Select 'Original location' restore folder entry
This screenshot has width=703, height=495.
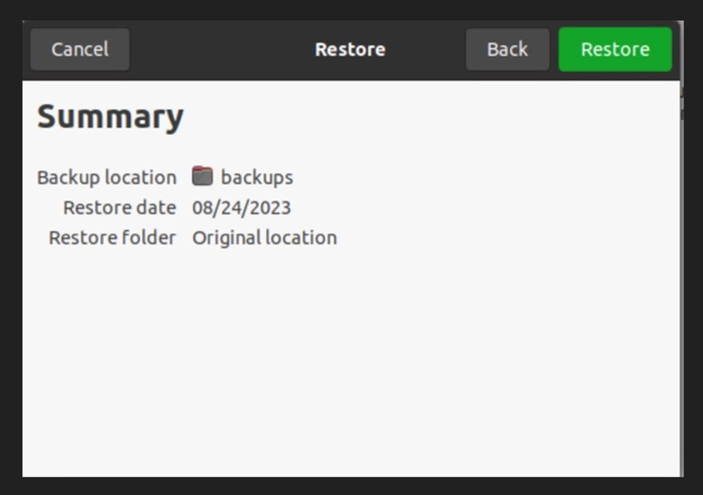(x=264, y=237)
